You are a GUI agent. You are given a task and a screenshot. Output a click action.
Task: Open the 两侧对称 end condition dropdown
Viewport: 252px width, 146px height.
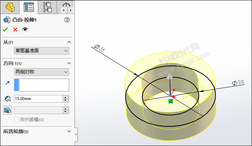click(x=41, y=72)
